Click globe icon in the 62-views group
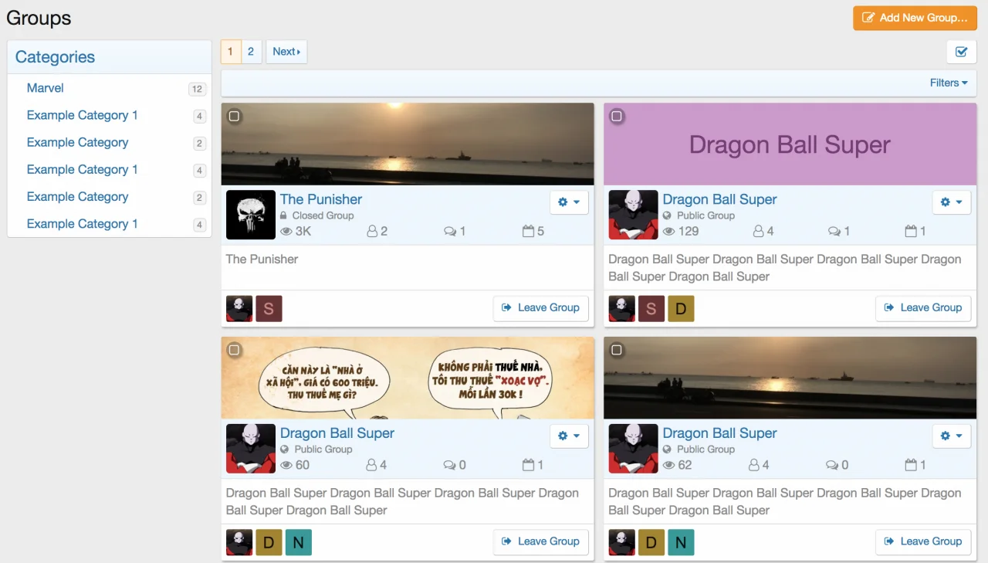 coord(668,449)
